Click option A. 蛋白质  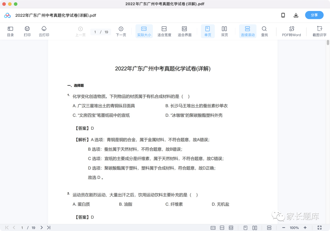tap(81, 204)
